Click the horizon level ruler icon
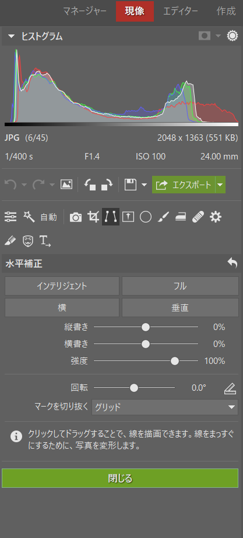This screenshot has width=243, height=538. pyautogui.click(x=230, y=388)
